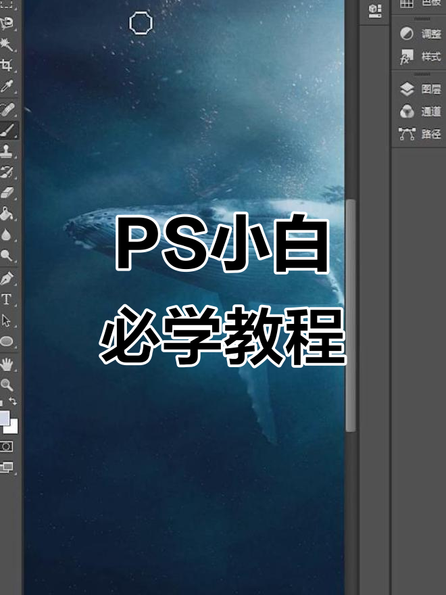Toggle Quick Mask mode

click(x=7, y=446)
